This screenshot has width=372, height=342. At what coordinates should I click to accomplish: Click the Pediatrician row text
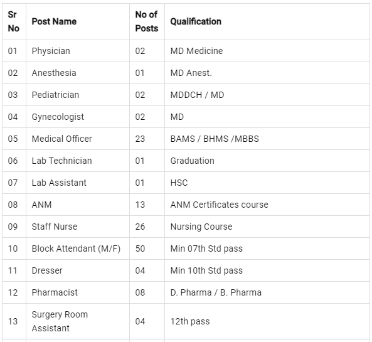pos(55,95)
